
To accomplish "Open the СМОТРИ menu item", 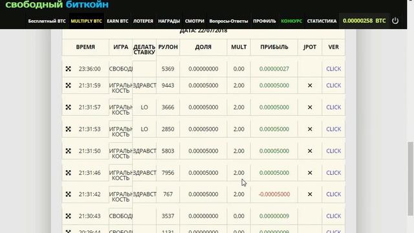I will pyautogui.click(x=195, y=21).
